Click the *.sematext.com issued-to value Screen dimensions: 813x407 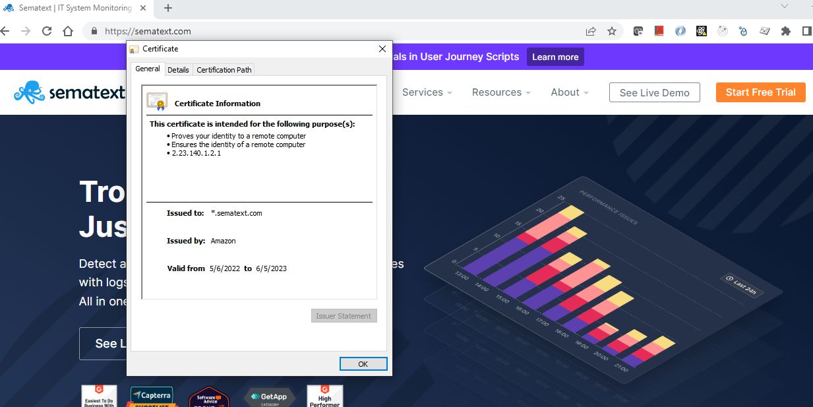tap(237, 213)
